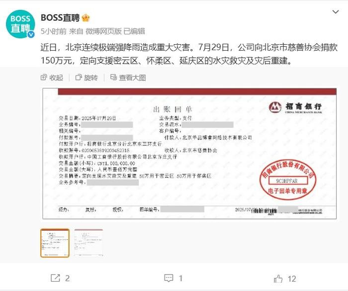Click the enlarged bank receipt image
The width and height of the screenshot is (348, 291).
tap(189, 153)
